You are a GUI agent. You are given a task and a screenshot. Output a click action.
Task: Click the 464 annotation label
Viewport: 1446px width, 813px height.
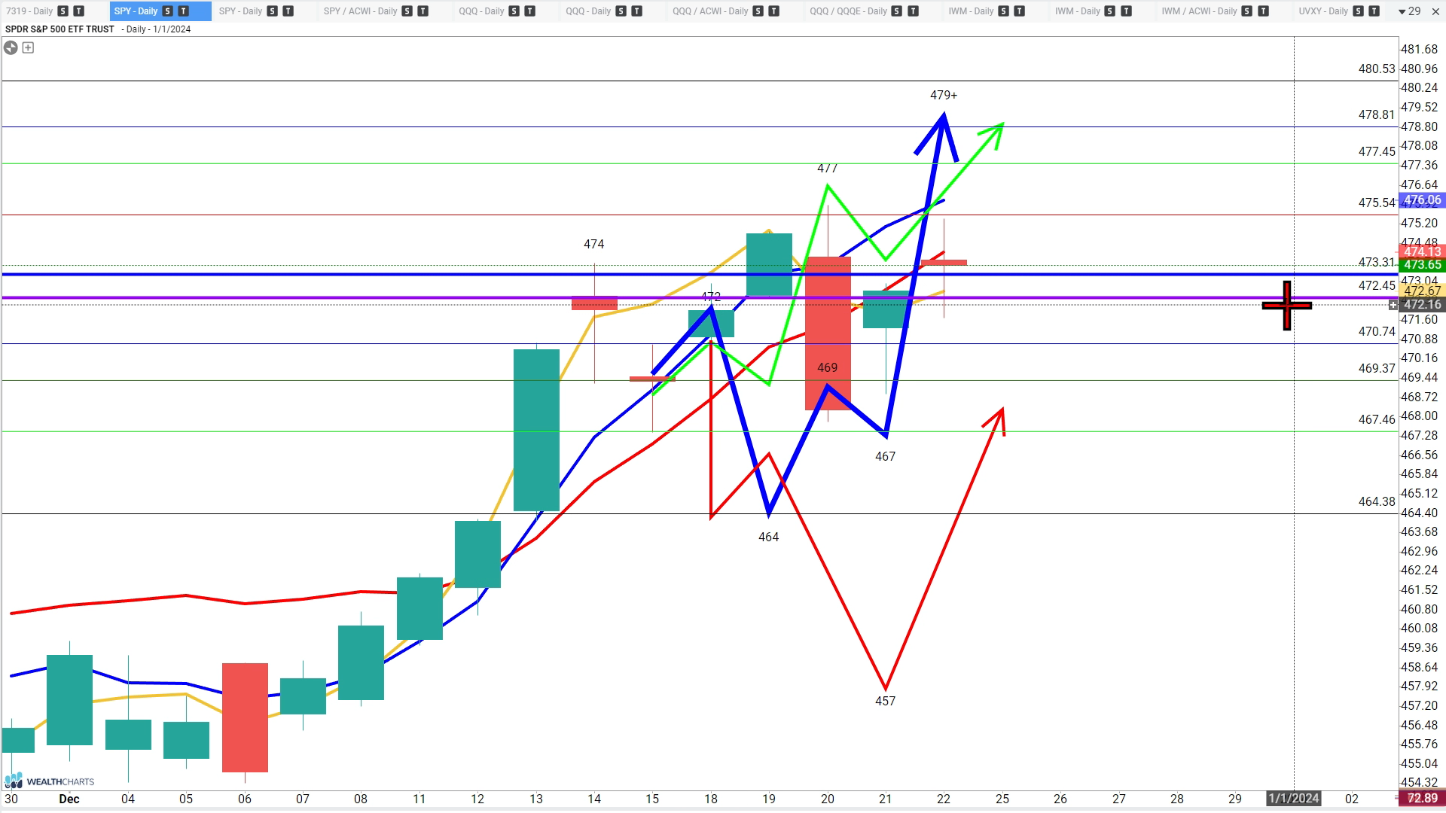pos(768,537)
